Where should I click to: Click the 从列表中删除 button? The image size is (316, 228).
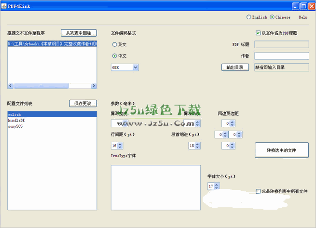click(79, 33)
